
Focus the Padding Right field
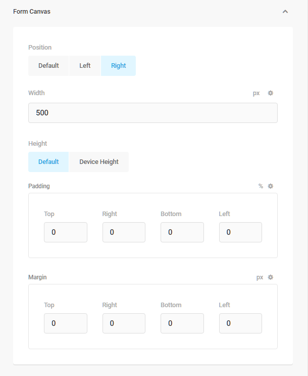[124, 232]
